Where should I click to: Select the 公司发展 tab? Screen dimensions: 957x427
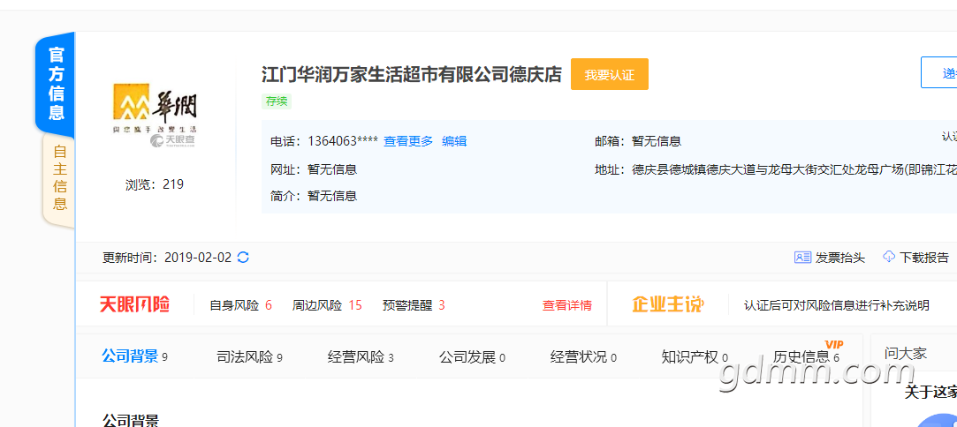tap(472, 357)
